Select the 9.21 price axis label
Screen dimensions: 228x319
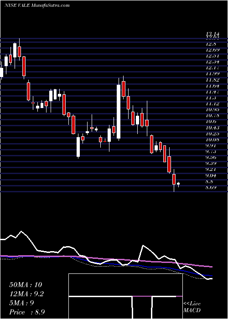pos(210,169)
